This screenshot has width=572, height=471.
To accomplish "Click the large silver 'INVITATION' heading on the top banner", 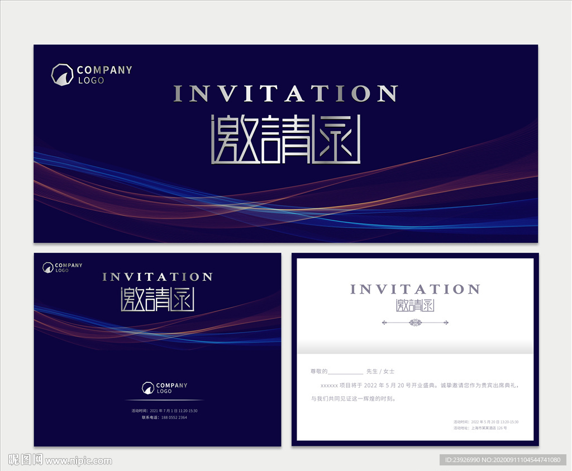I will coord(285,94).
